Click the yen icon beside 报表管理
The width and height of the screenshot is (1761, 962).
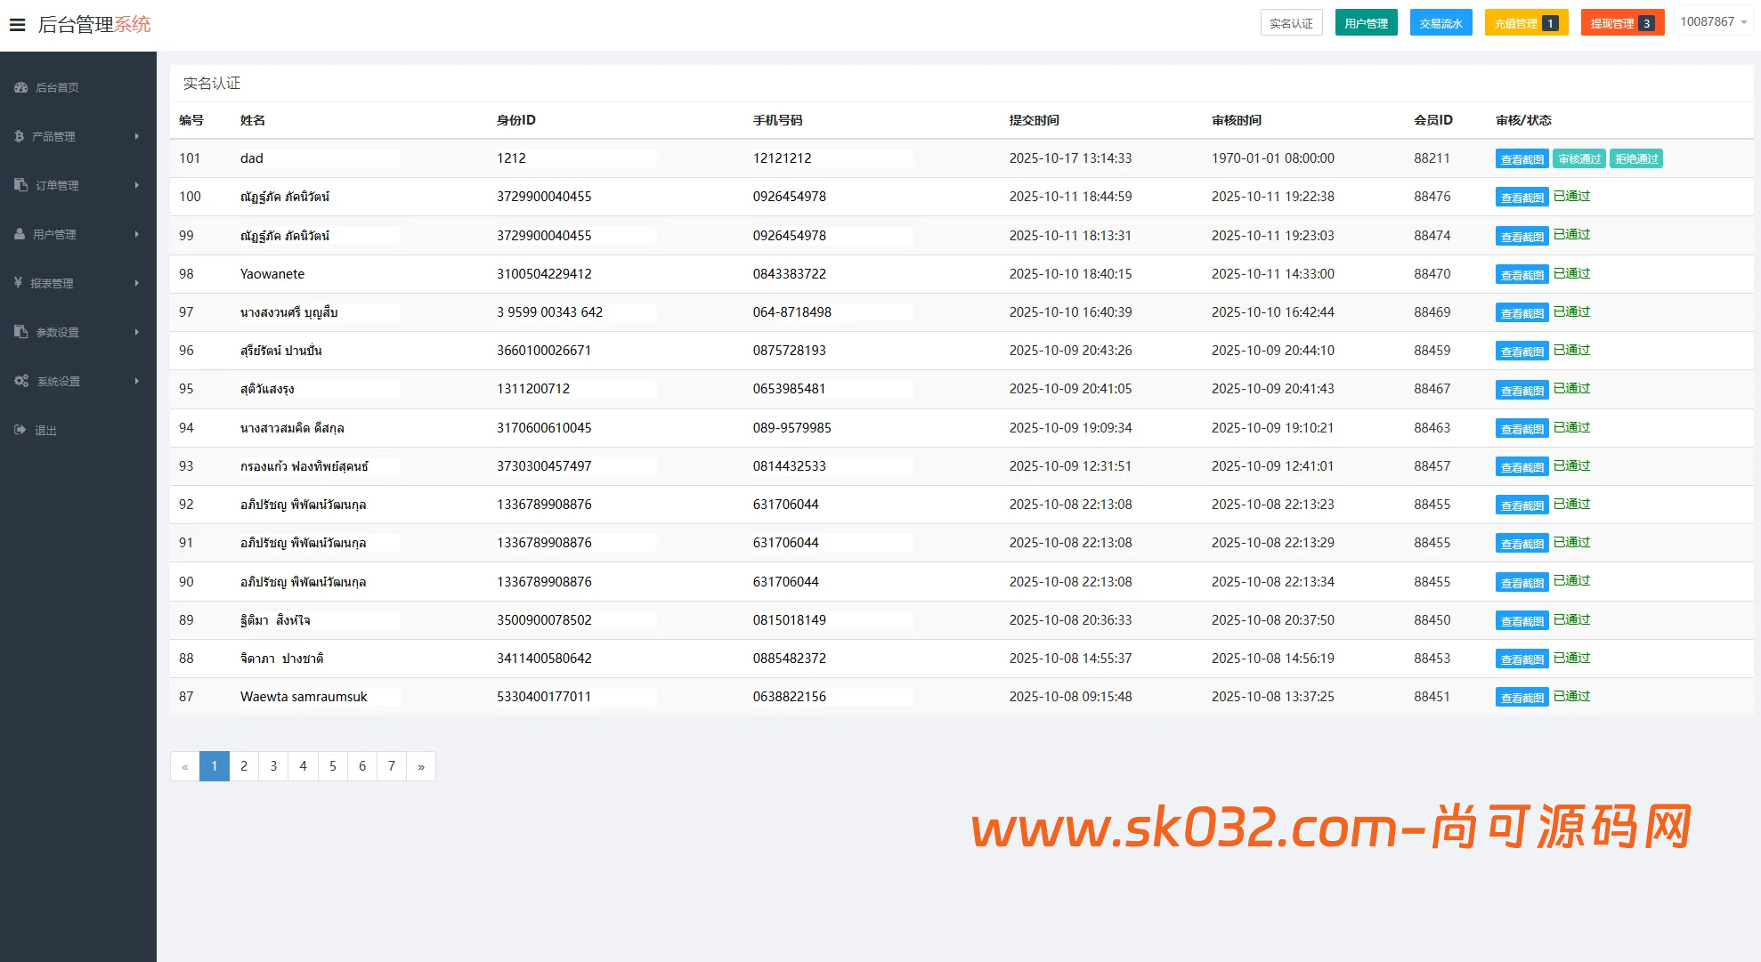[x=18, y=283]
